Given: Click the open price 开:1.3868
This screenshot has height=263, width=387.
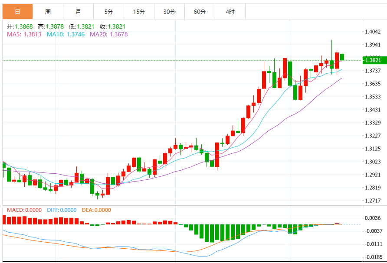Looking at the screenshot, I should click(x=20, y=26).
